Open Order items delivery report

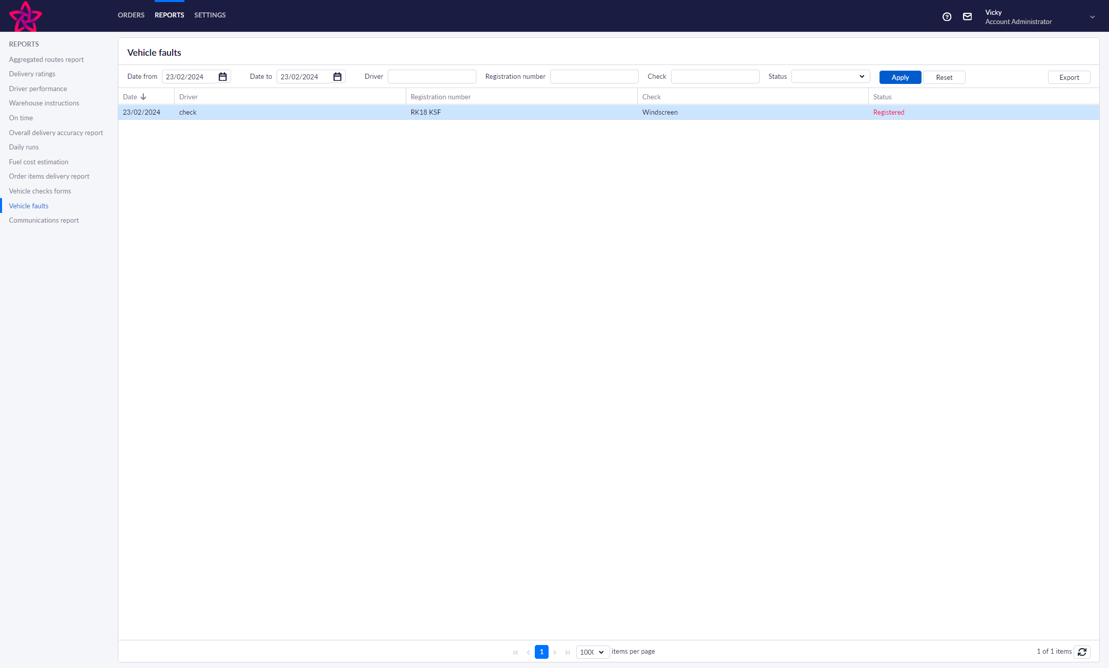click(x=49, y=177)
